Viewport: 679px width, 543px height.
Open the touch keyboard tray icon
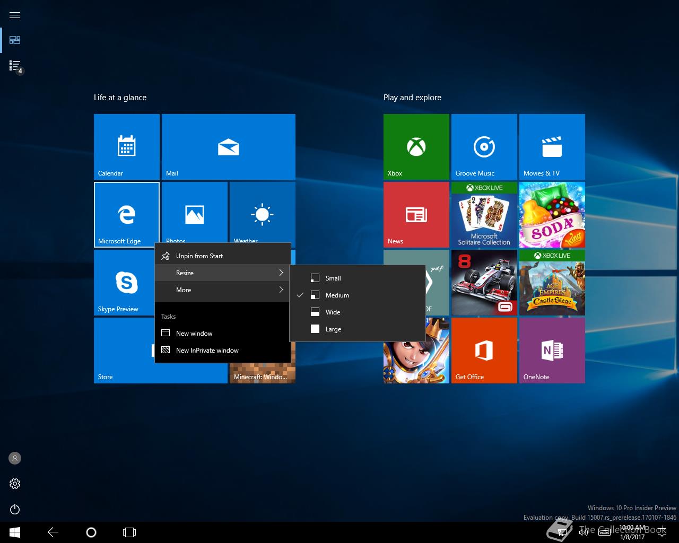[604, 532]
